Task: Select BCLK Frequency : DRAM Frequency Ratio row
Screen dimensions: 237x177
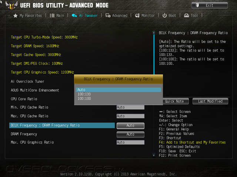Action: point(62,125)
